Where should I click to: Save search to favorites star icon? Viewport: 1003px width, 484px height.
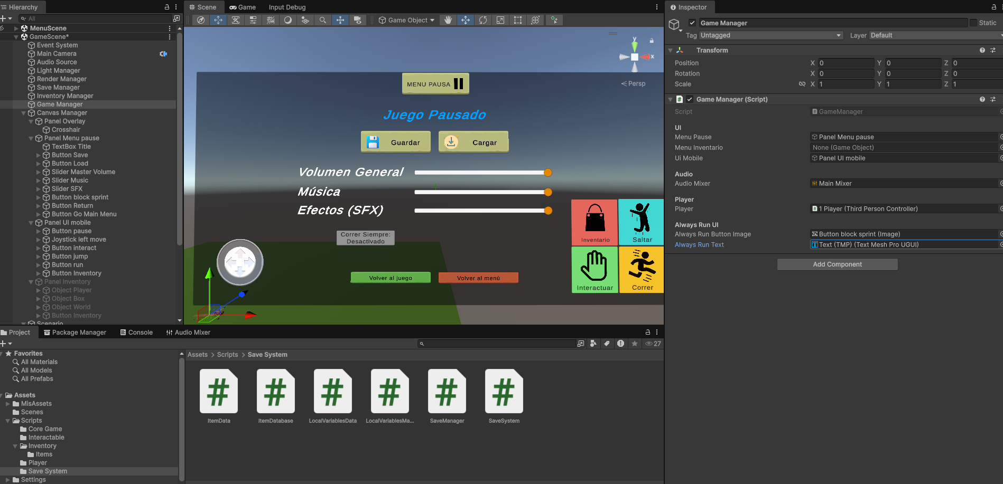(x=635, y=344)
